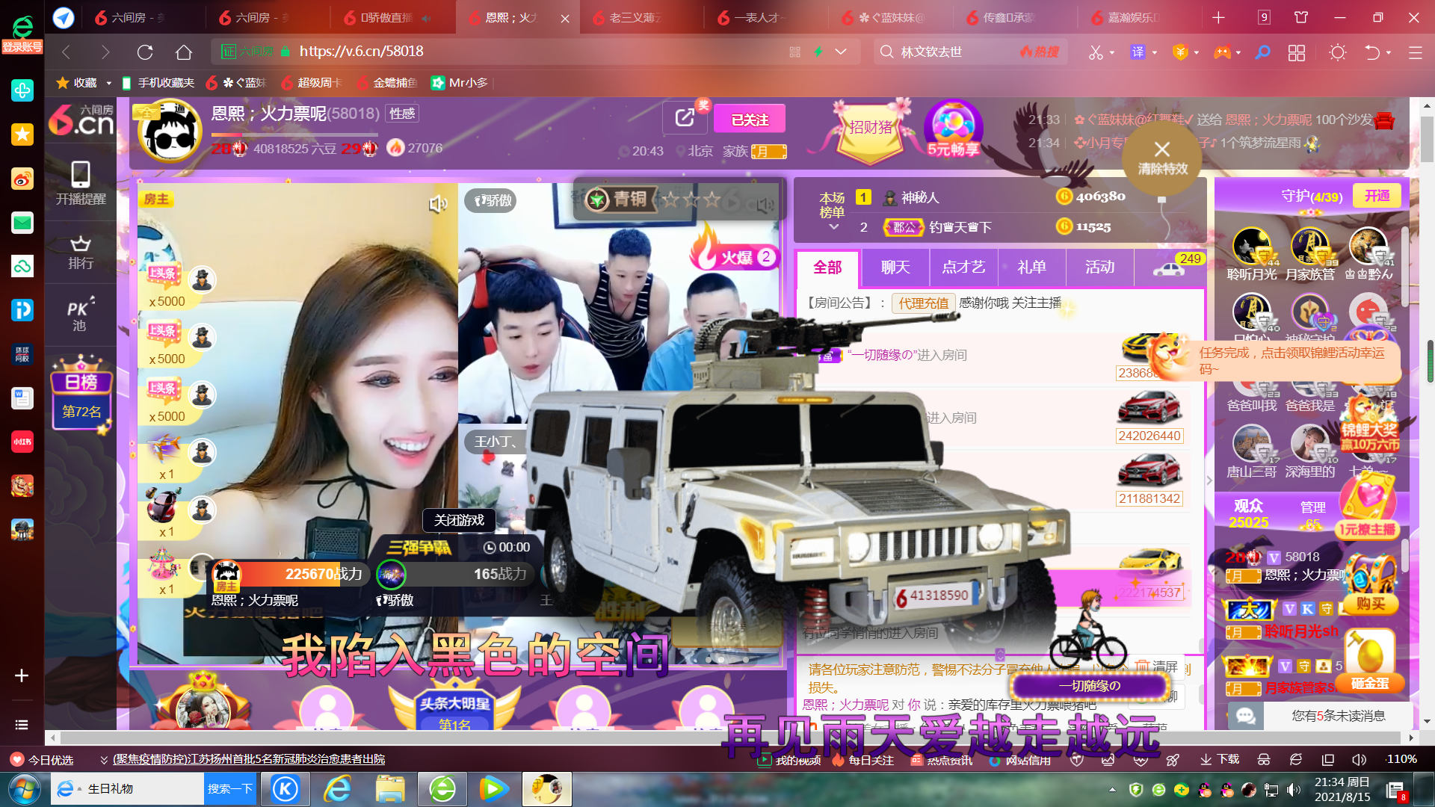Viewport: 1435px width, 807px height.
Task: Click the 关闭游戏 button
Action: (x=459, y=520)
